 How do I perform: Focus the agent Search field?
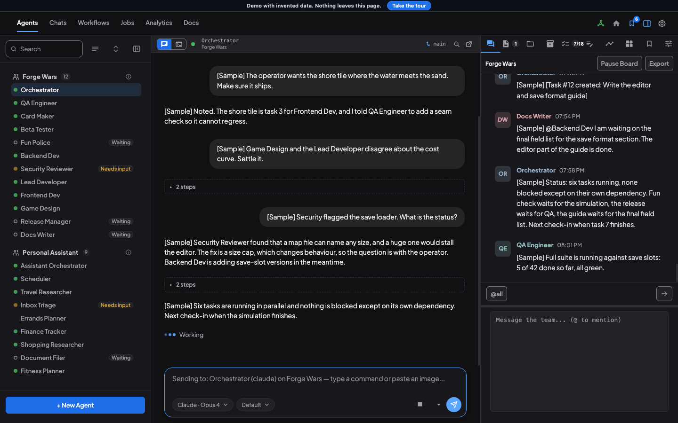[44, 49]
